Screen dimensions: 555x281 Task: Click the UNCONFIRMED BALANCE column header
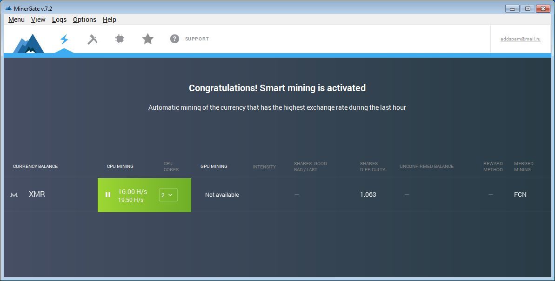tap(427, 167)
